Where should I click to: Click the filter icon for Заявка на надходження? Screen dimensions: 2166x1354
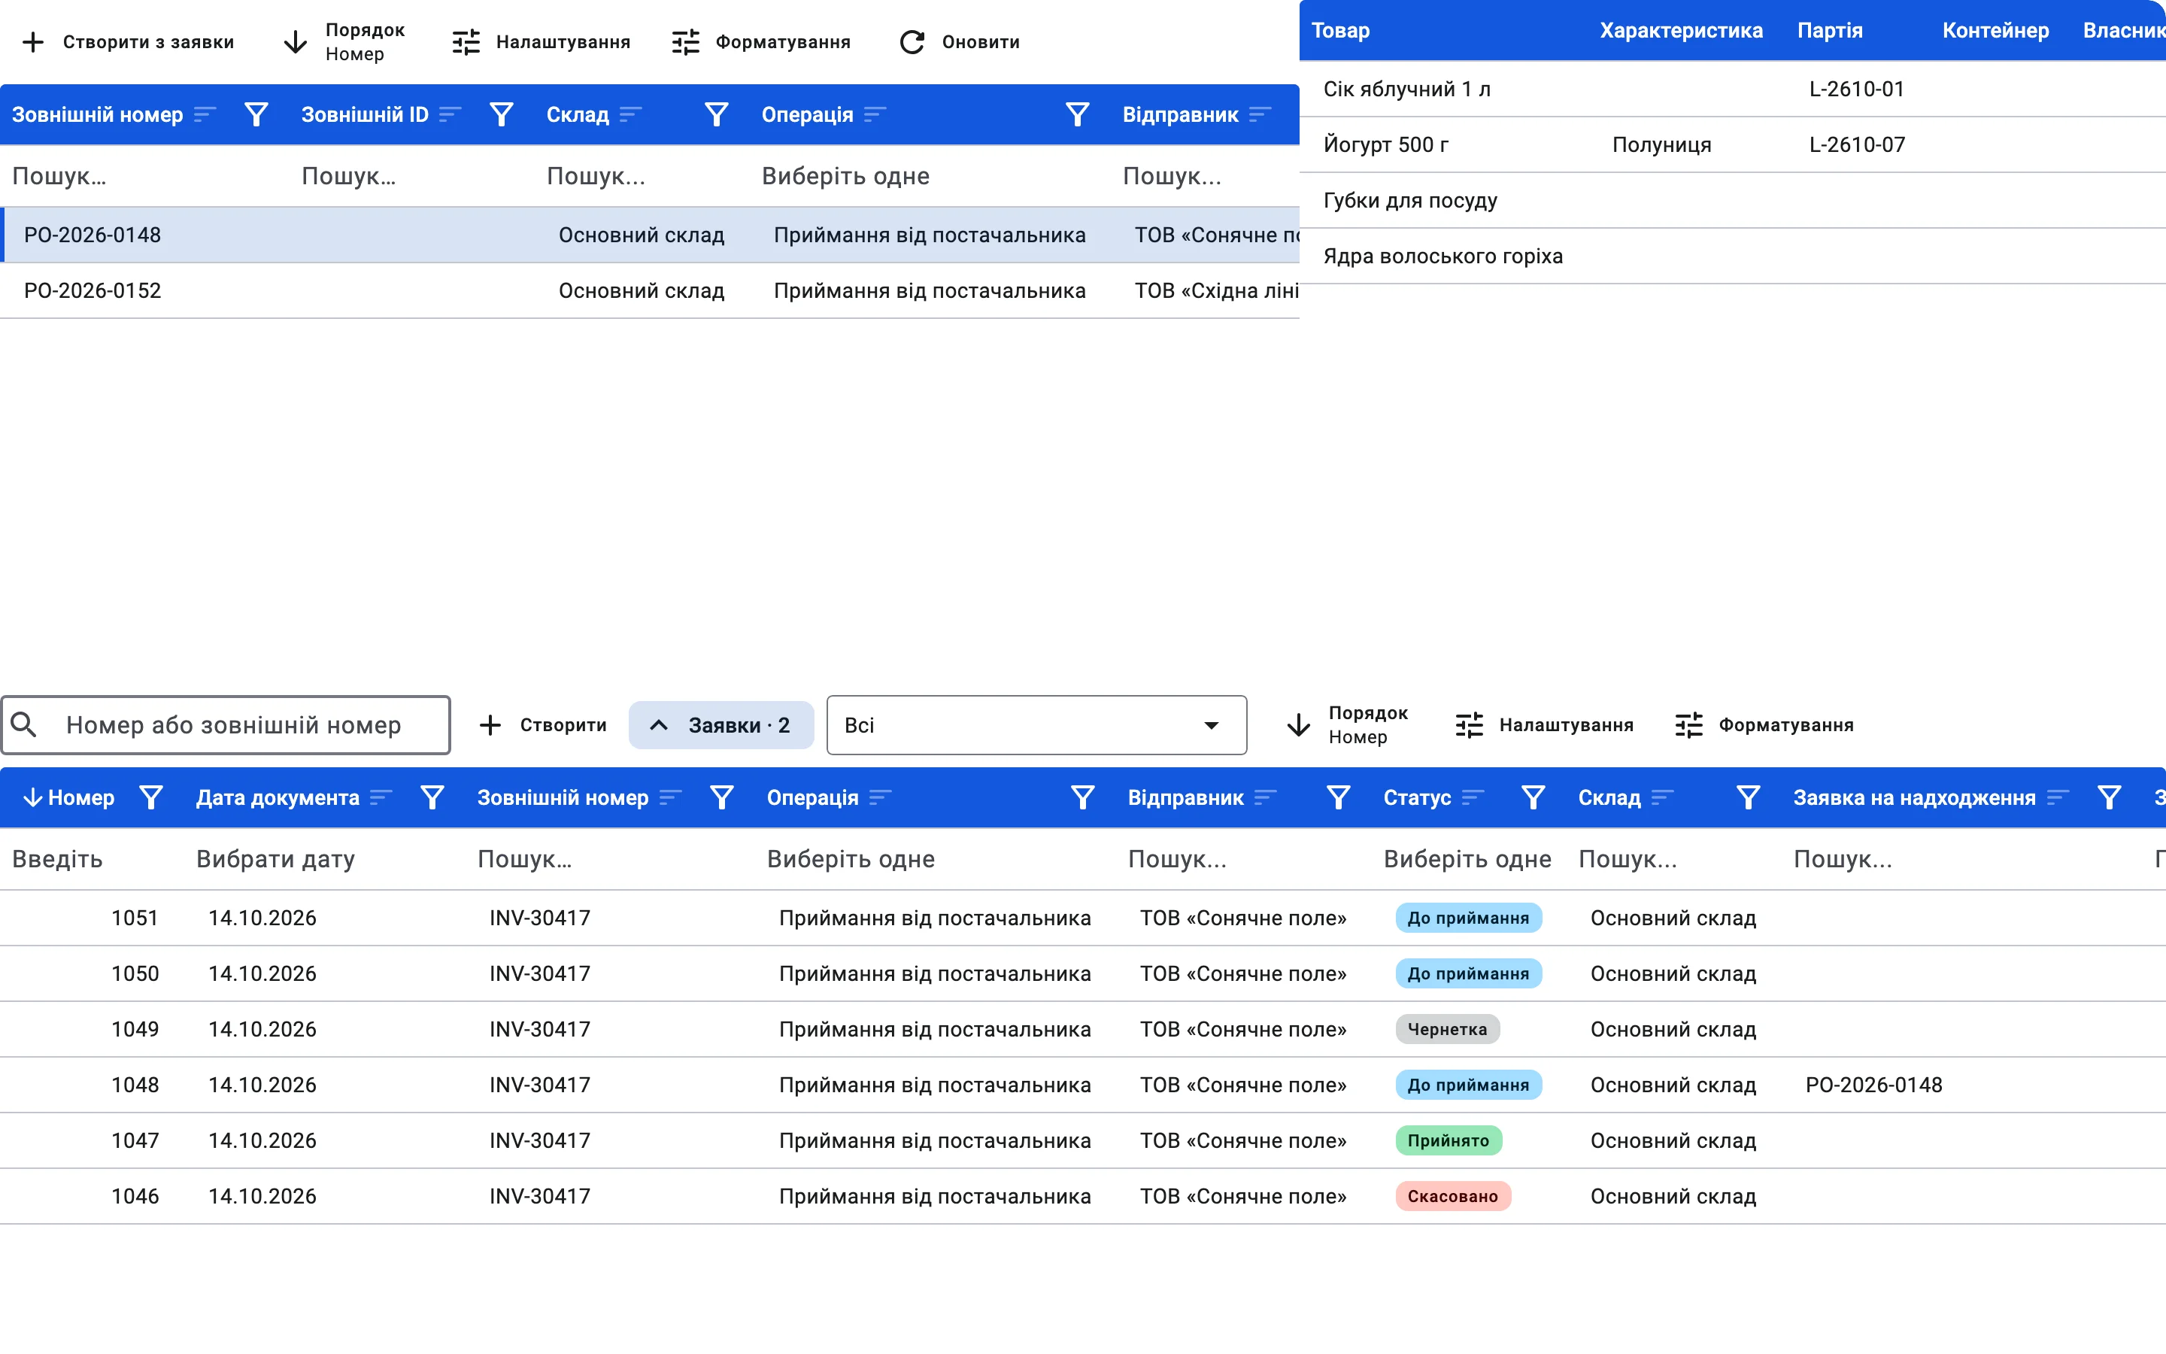pyautogui.click(x=2110, y=797)
